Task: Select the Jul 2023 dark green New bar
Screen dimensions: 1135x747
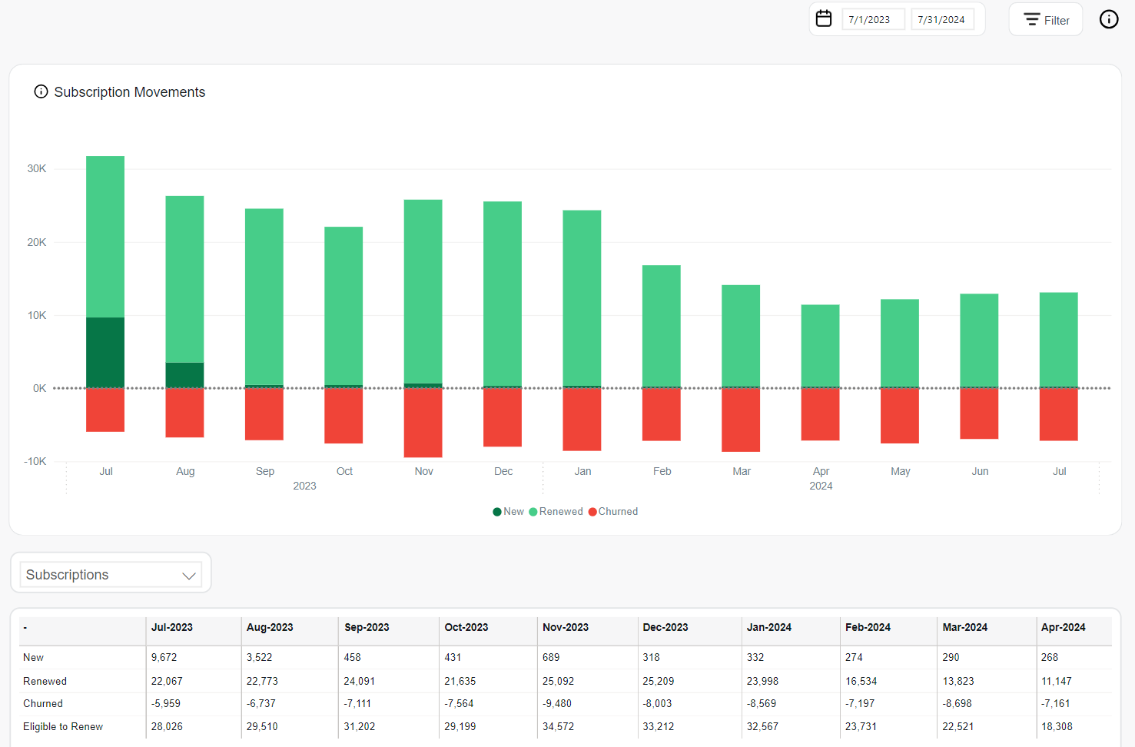Action: pyautogui.click(x=105, y=353)
